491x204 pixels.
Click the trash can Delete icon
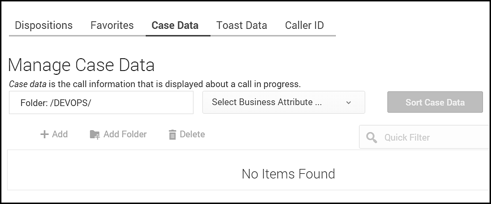pyautogui.click(x=172, y=135)
